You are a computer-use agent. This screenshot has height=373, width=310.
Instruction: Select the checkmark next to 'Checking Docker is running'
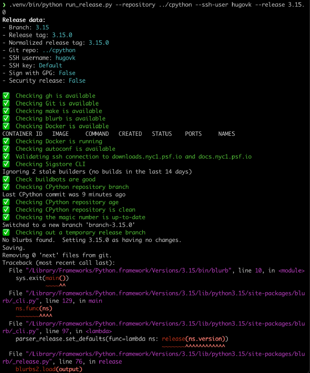click(x=6, y=141)
